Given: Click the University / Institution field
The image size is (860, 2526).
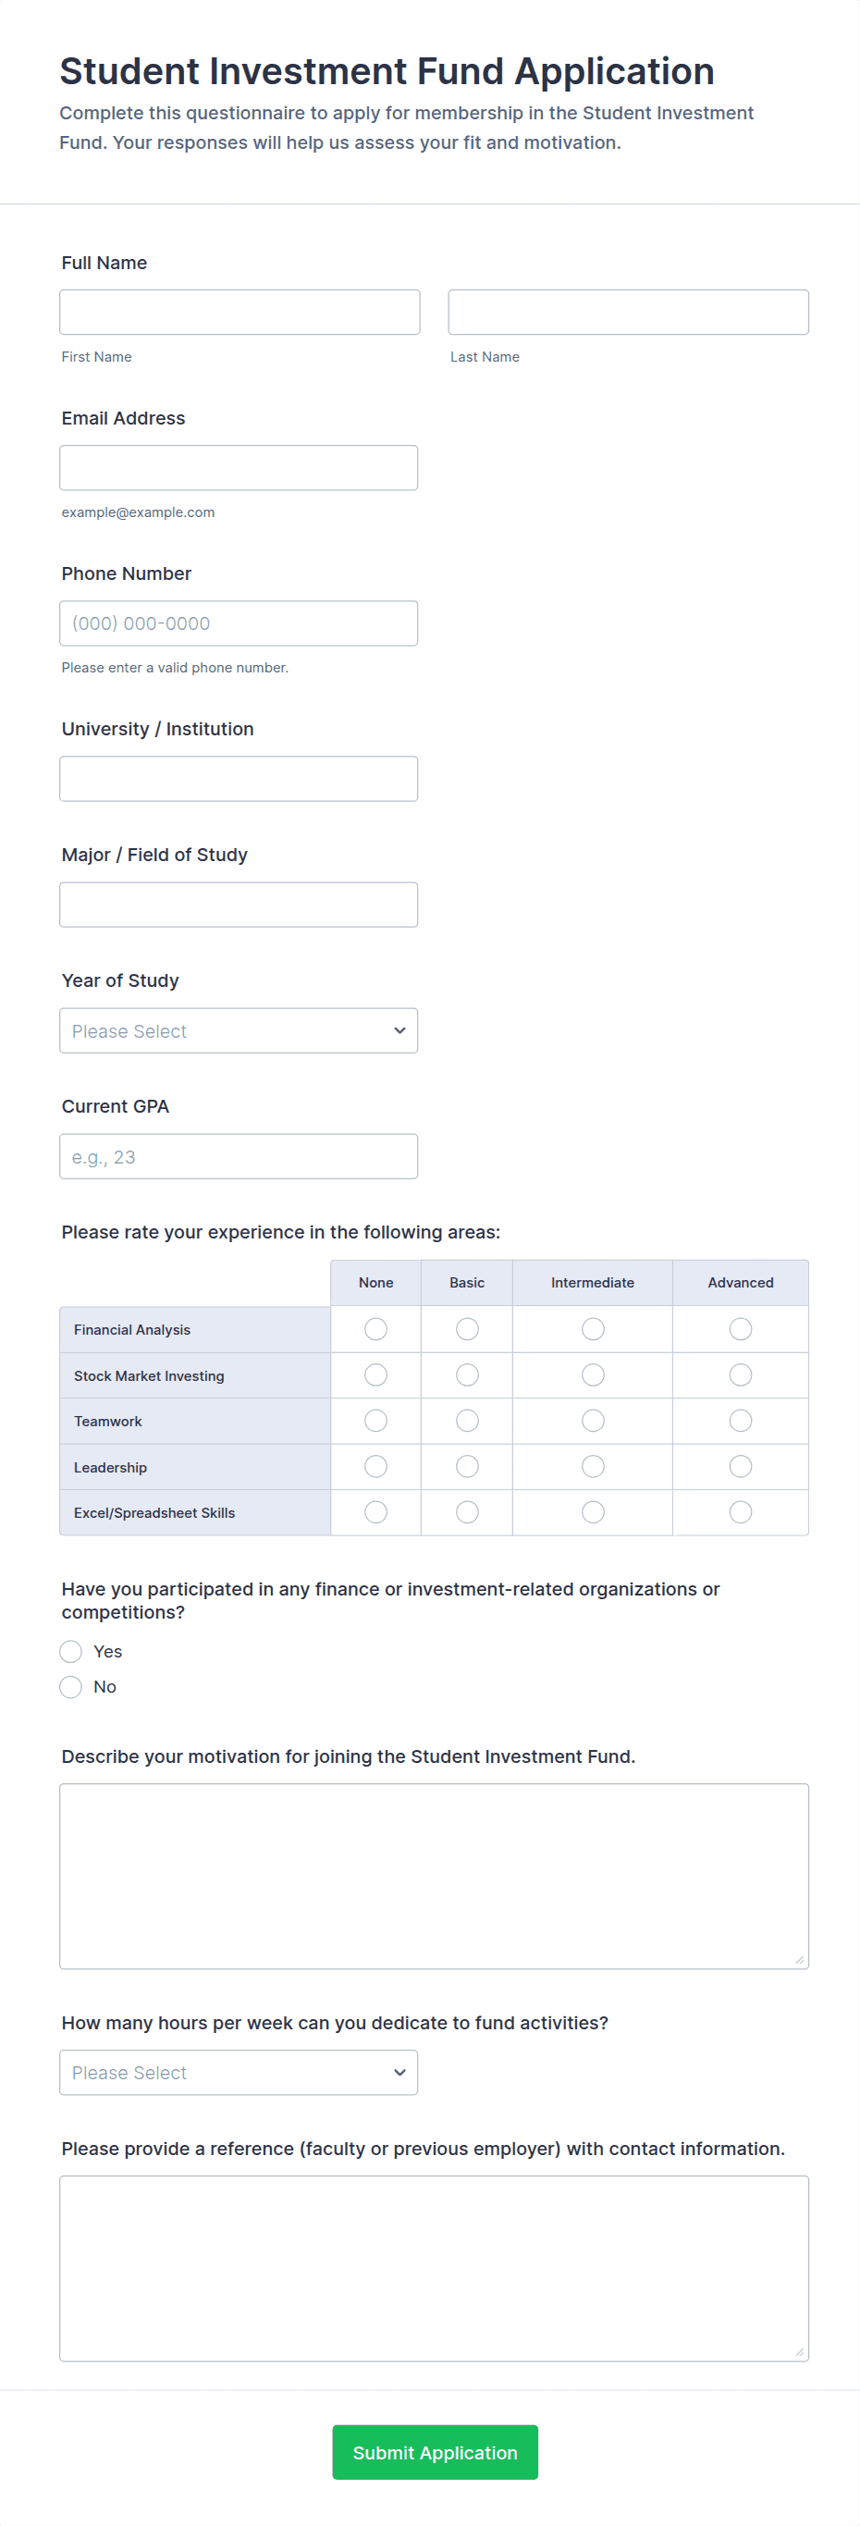Looking at the screenshot, I should (238, 779).
